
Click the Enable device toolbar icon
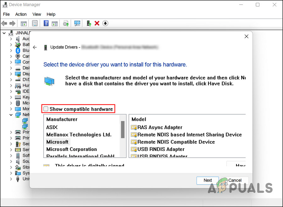[x=89, y=23]
